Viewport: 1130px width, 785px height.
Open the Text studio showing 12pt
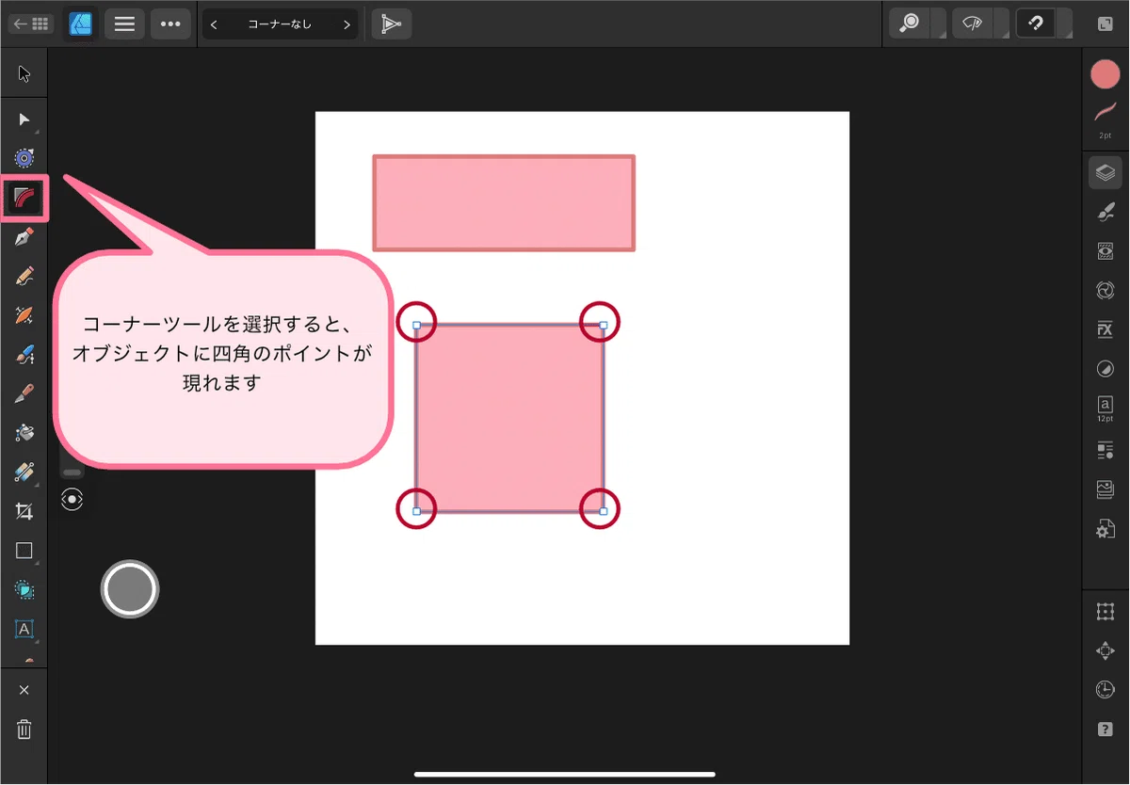tap(1106, 409)
